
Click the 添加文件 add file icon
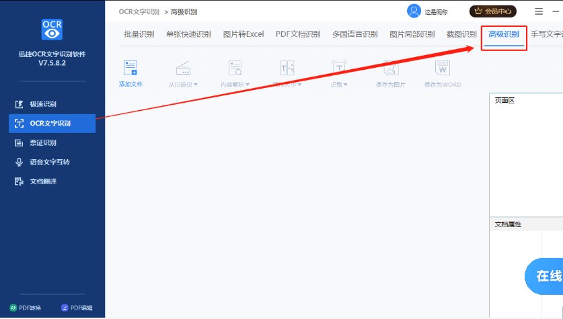(x=130, y=68)
